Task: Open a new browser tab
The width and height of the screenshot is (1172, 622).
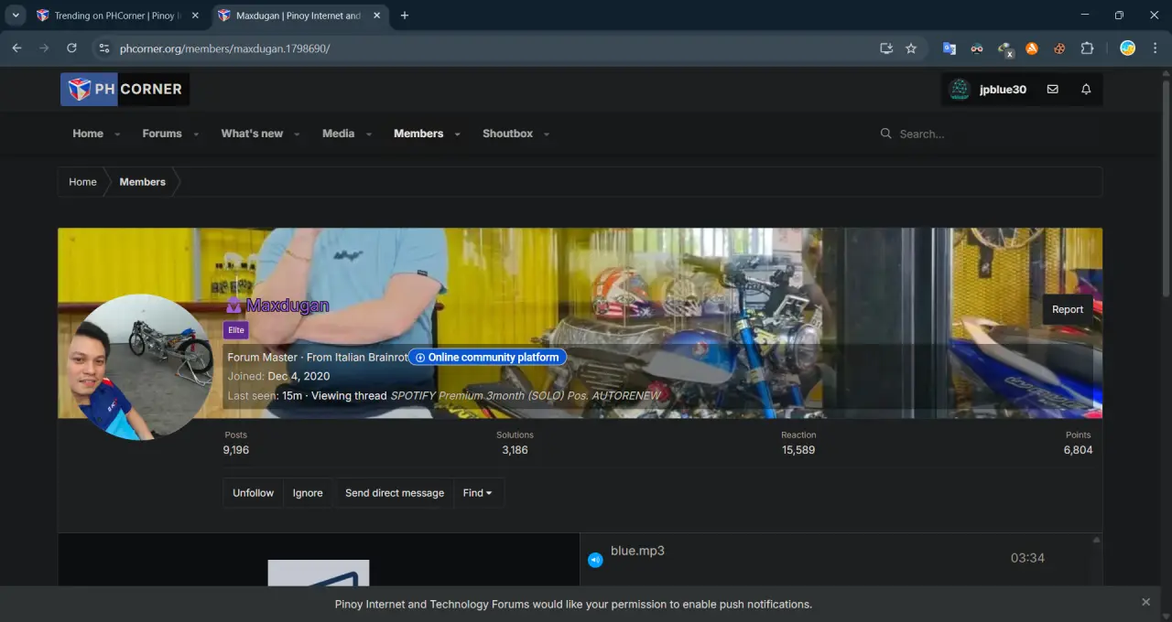Action: pyautogui.click(x=405, y=16)
